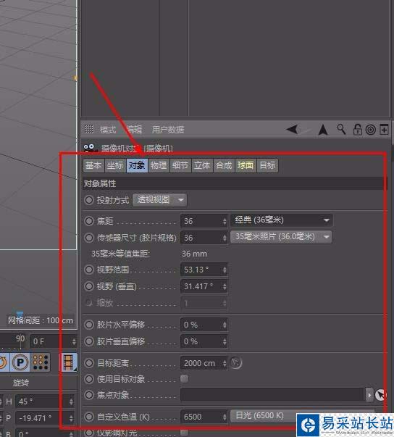Adjust the 焦距 spinner arrows

coord(225,221)
